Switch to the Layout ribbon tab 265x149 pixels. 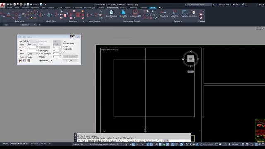152,8
